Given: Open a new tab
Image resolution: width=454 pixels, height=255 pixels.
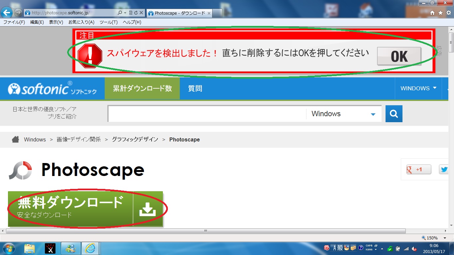Looking at the screenshot, I should 217,13.
